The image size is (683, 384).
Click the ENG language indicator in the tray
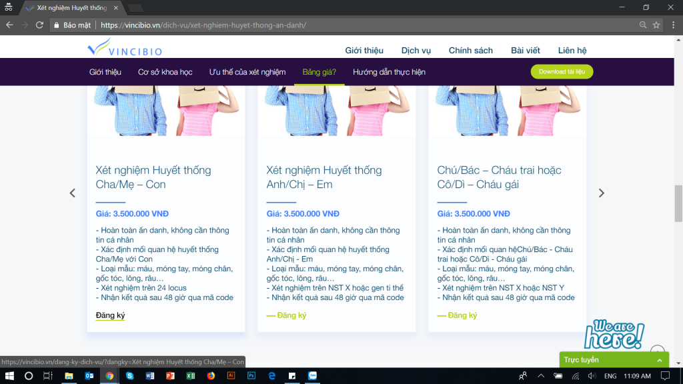point(610,376)
